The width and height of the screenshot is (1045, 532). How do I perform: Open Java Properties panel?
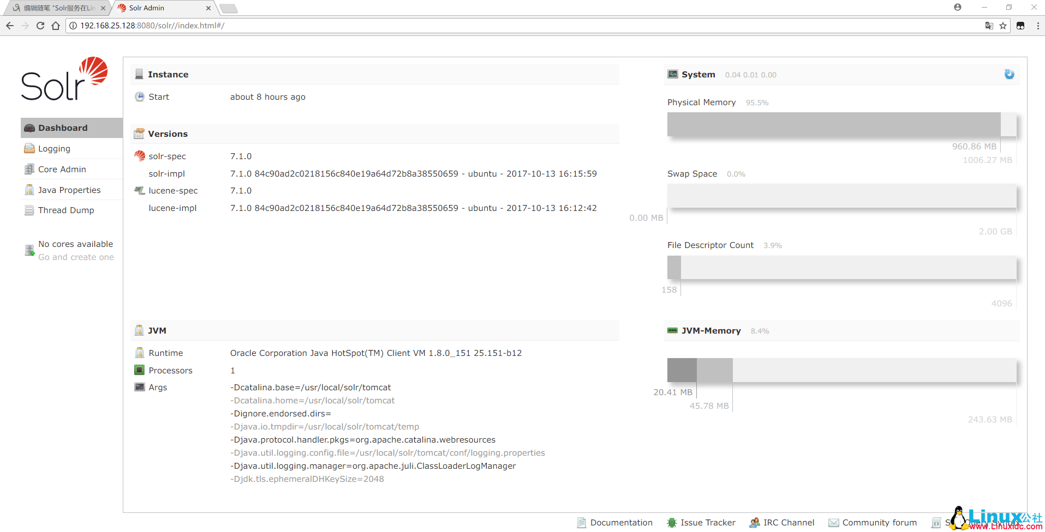(x=69, y=190)
